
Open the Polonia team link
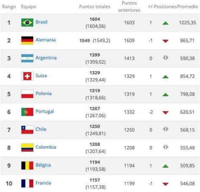[43, 93]
